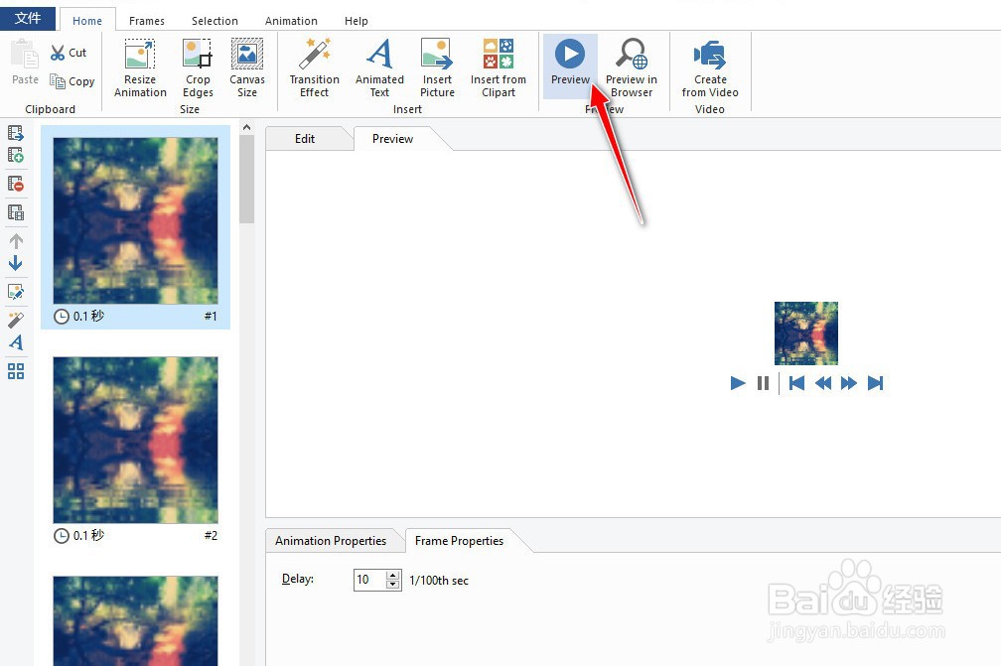Select frame #1 thumbnail
The height and width of the screenshot is (666, 1001).
[x=135, y=220]
